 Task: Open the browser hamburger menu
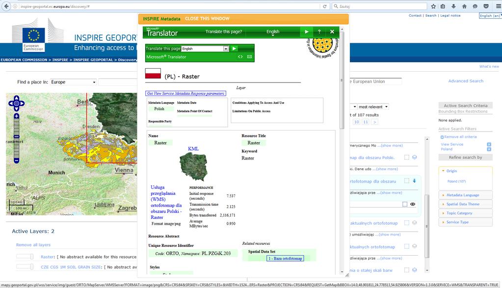pyautogui.click(x=498, y=6)
